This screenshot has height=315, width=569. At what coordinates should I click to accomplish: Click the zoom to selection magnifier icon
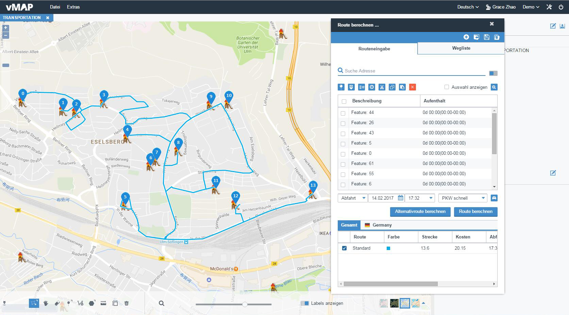point(494,87)
